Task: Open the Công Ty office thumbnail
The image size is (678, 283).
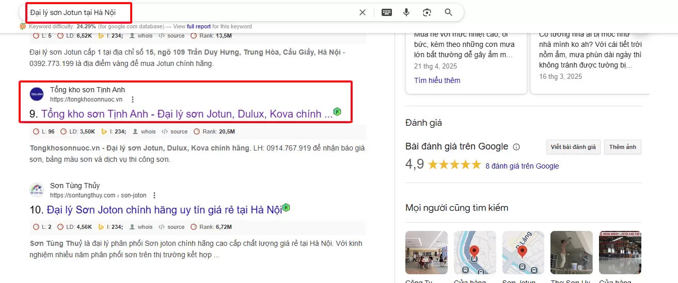Action: pos(427,252)
